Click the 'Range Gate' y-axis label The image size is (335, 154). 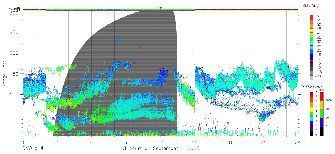[x=4, y=74]
